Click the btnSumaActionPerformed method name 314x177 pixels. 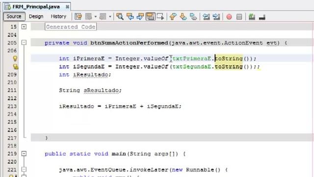click(129, 43)
